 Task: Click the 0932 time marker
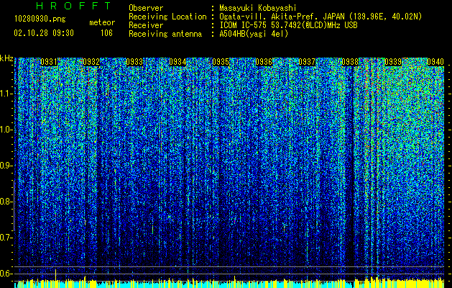(91, 62)
